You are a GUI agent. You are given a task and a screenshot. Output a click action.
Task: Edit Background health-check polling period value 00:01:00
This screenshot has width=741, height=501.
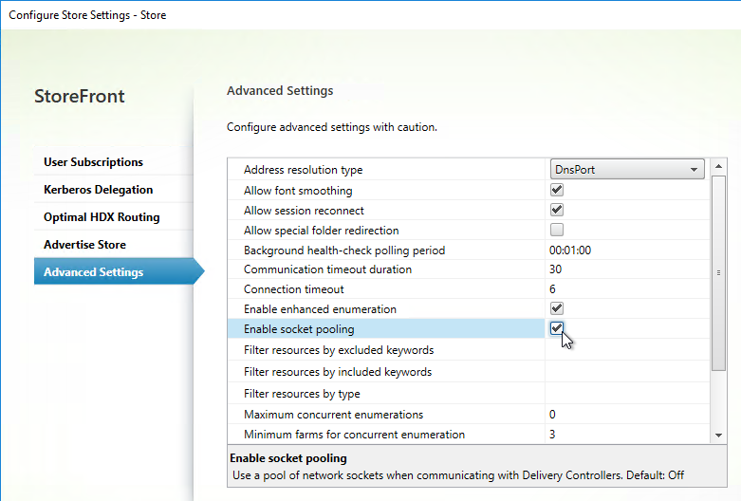(627, 250)
